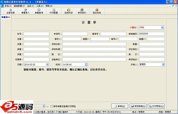Screen dimensions: 178x114
Task: Click the status bar date 今天是：2014-02-26
Action: coord(85,112)
